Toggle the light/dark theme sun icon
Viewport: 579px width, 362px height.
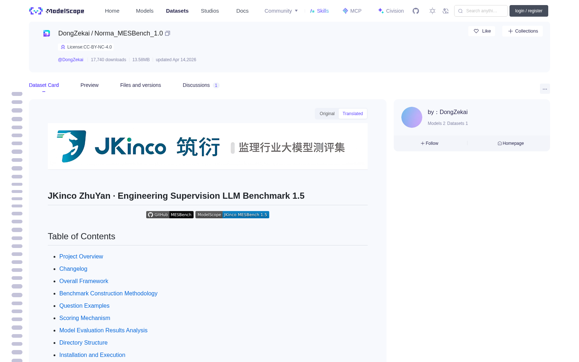tap(432, 11)
